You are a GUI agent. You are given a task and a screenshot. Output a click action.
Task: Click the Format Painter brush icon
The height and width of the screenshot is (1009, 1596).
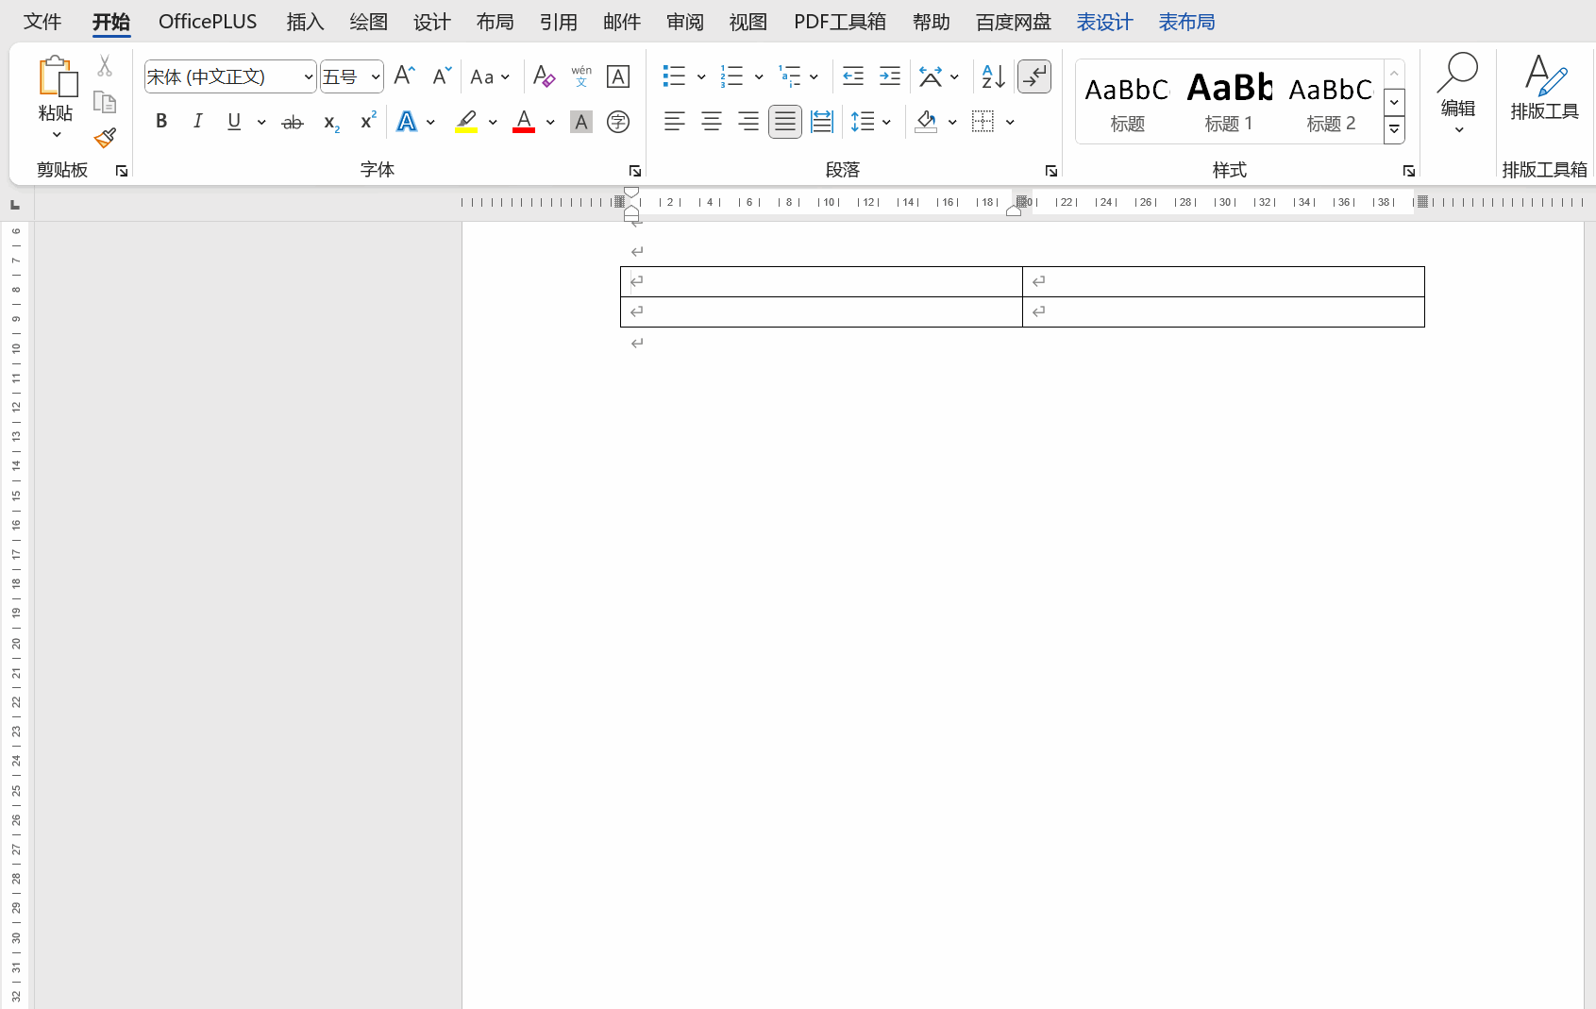pos(105,139)
